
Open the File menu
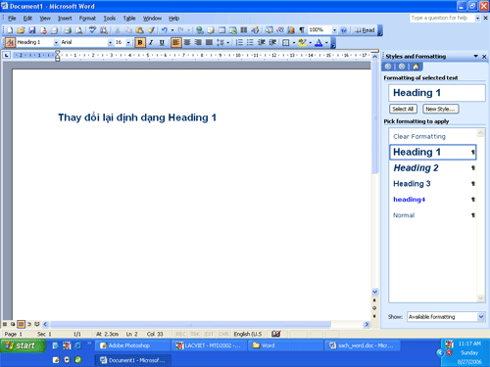click(12, 19)
